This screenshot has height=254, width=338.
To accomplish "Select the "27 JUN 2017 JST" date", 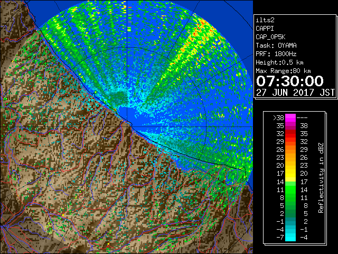I will click(295, 92).
